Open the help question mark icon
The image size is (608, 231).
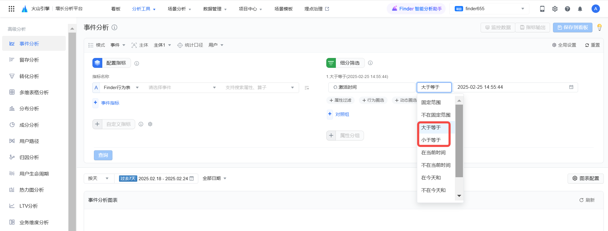(x=567, y=9)
